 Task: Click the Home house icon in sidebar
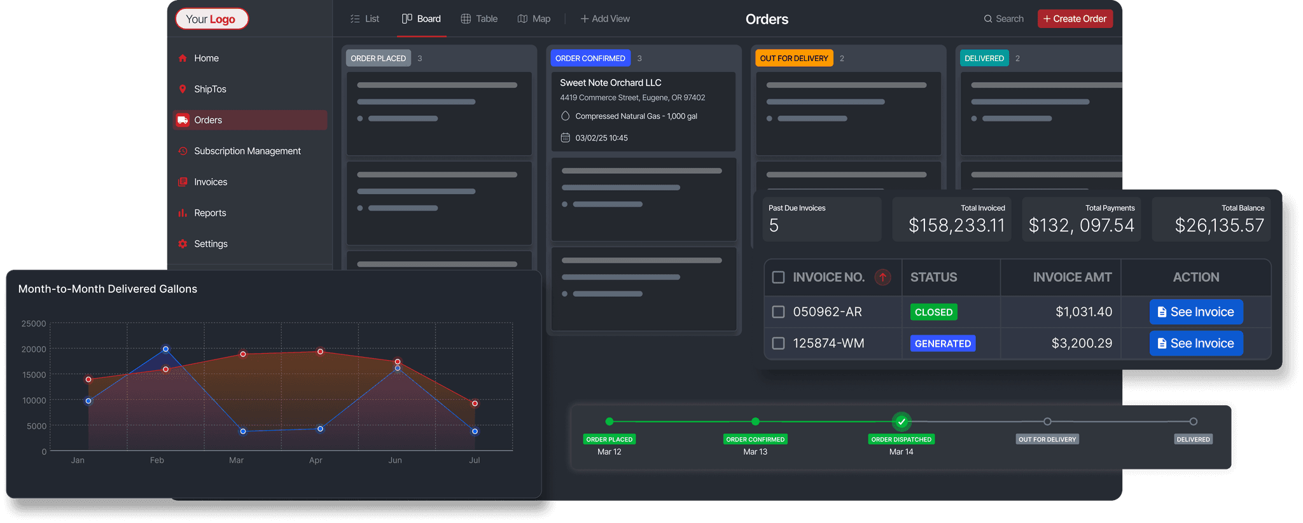(x=183, y=58)
